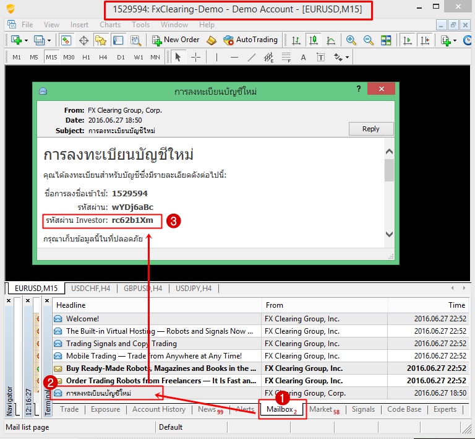Viewport: 475px width, 439px height.
Task: Zoom out the chart with the minus magnifier
Action: (x=369, y=40)
